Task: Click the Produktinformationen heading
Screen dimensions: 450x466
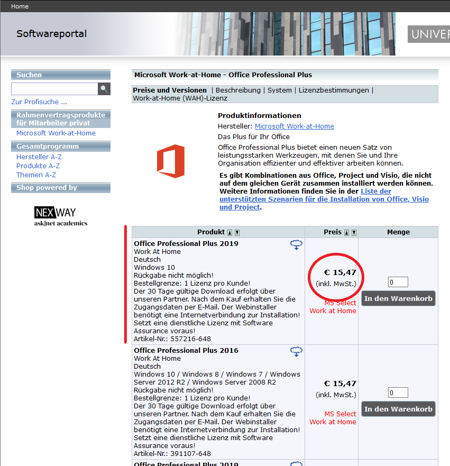Action: point(259,116)
